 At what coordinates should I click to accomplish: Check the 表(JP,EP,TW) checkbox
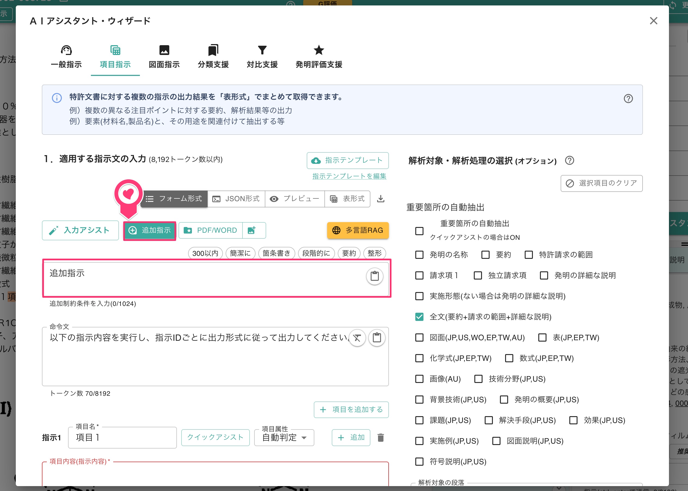point(542,337)
